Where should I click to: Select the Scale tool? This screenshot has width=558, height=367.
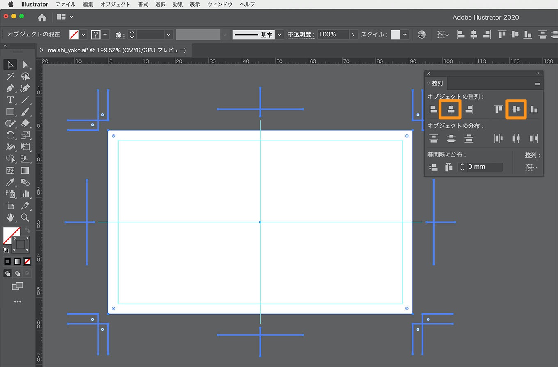(x=25, y=135)
